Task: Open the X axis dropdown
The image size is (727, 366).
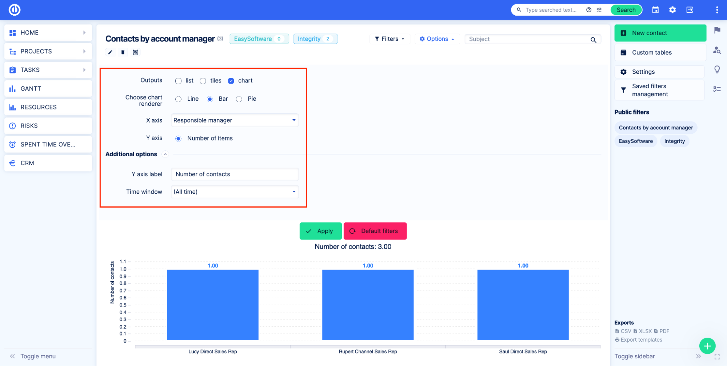Action: pos(235,120)
